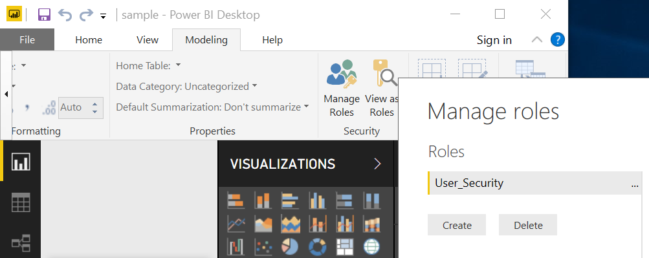The height and width of the screenshot is (258, 649).
Task: Select the Scatter chart visual
Action: point(263,247)
